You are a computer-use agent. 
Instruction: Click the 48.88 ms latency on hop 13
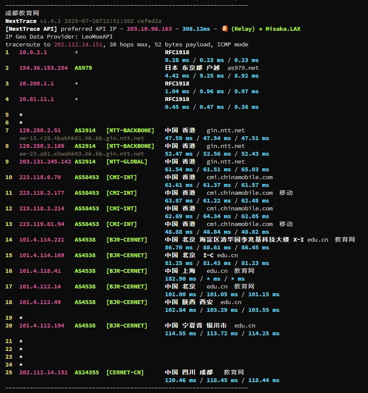pyautogui.click(x=179, y=232)
